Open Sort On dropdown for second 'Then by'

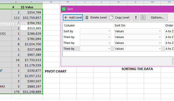138,43
